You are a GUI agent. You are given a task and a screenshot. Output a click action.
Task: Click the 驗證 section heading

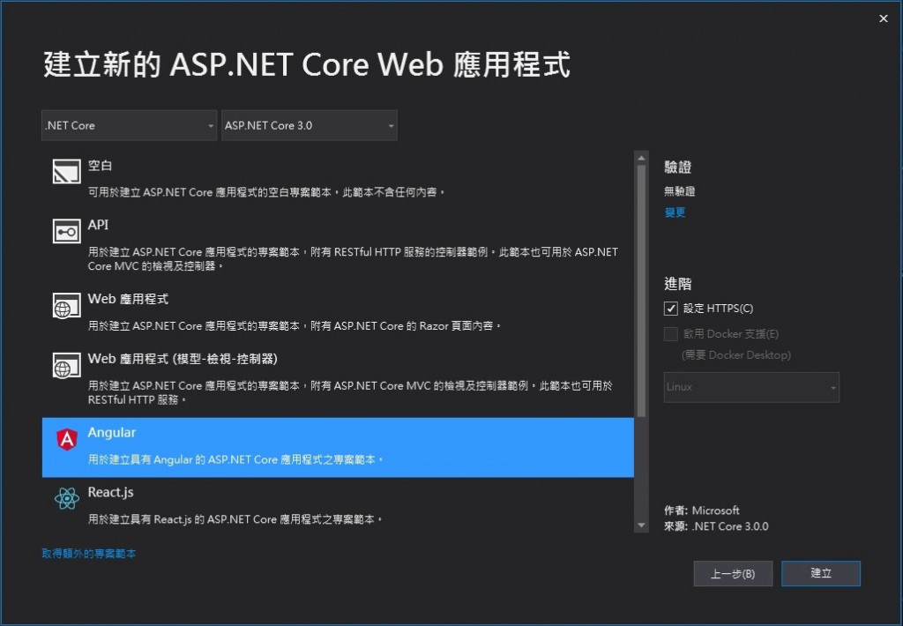(x=677, y=167)
